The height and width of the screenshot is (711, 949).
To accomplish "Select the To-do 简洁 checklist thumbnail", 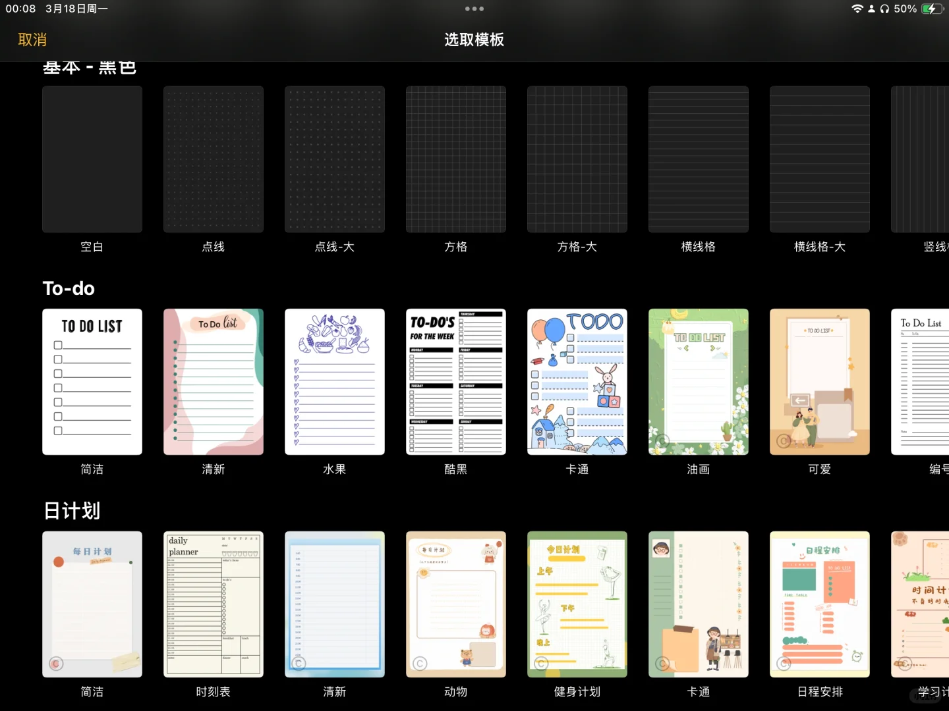I will [92, 382].
